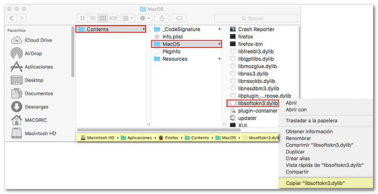Image resolution: width=378 pixels, height=194 pixels.
Task: Expand the Resources folder
Action: [x=174, y=59]
